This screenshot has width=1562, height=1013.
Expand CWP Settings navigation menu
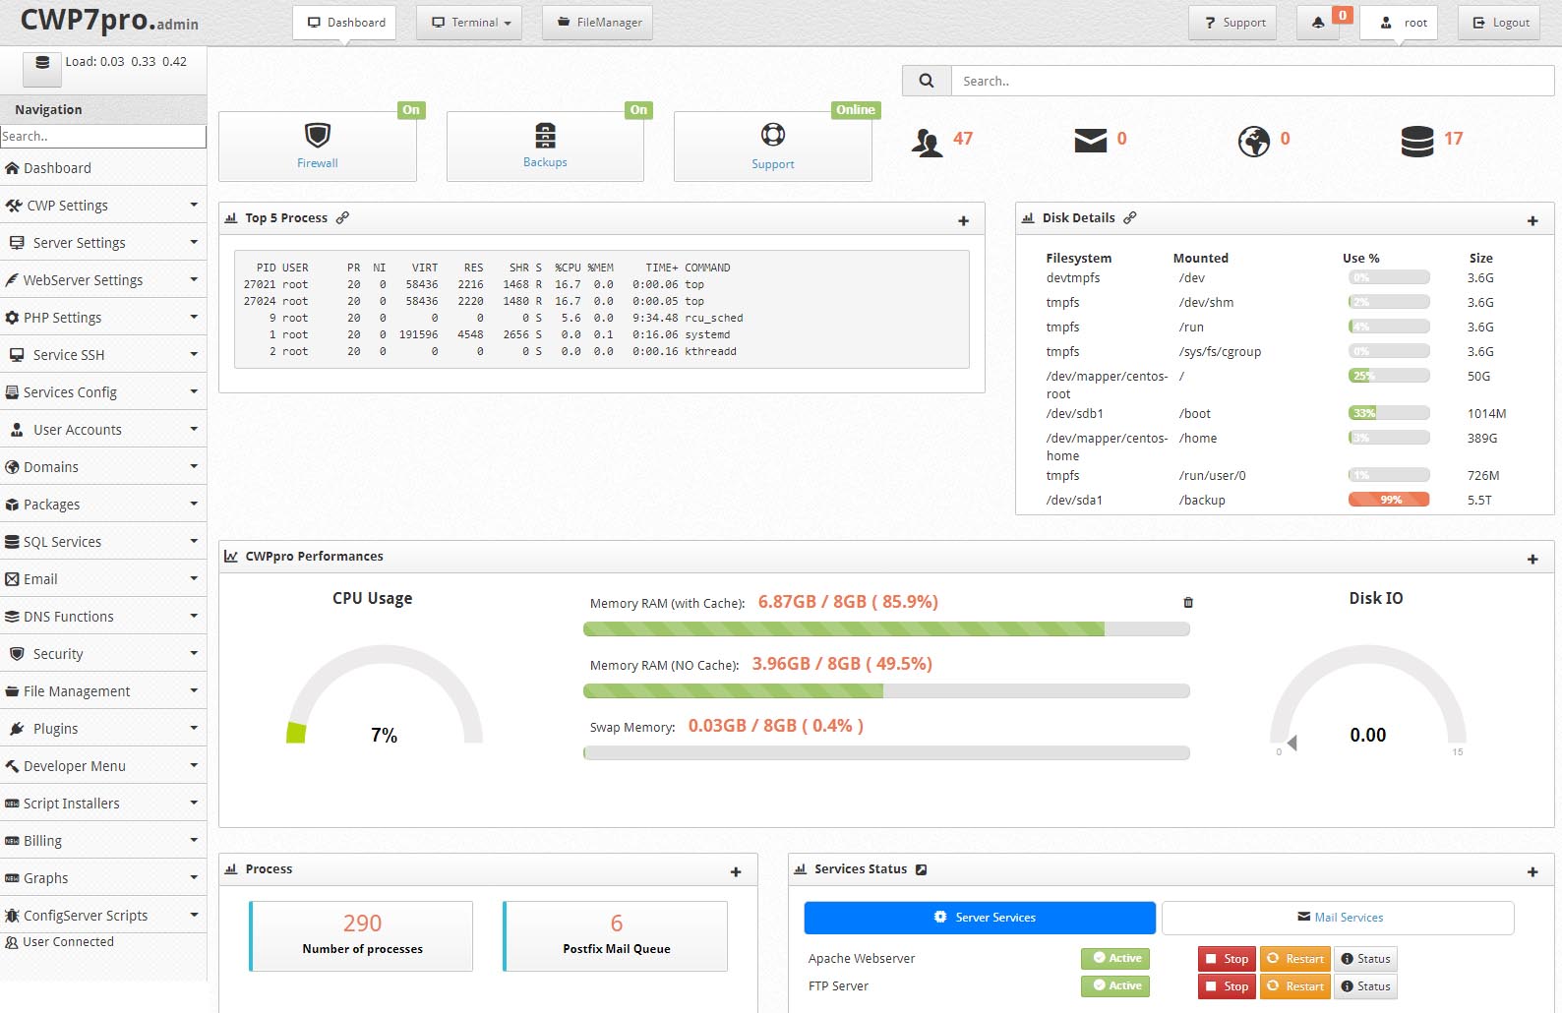click(103, 206)
